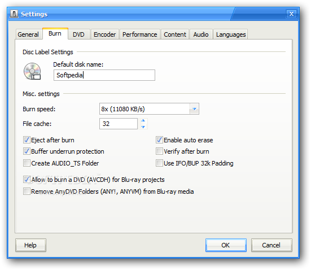Click the disc label icon
This screenshot has height=270, width=311.
tap(32, 71)
